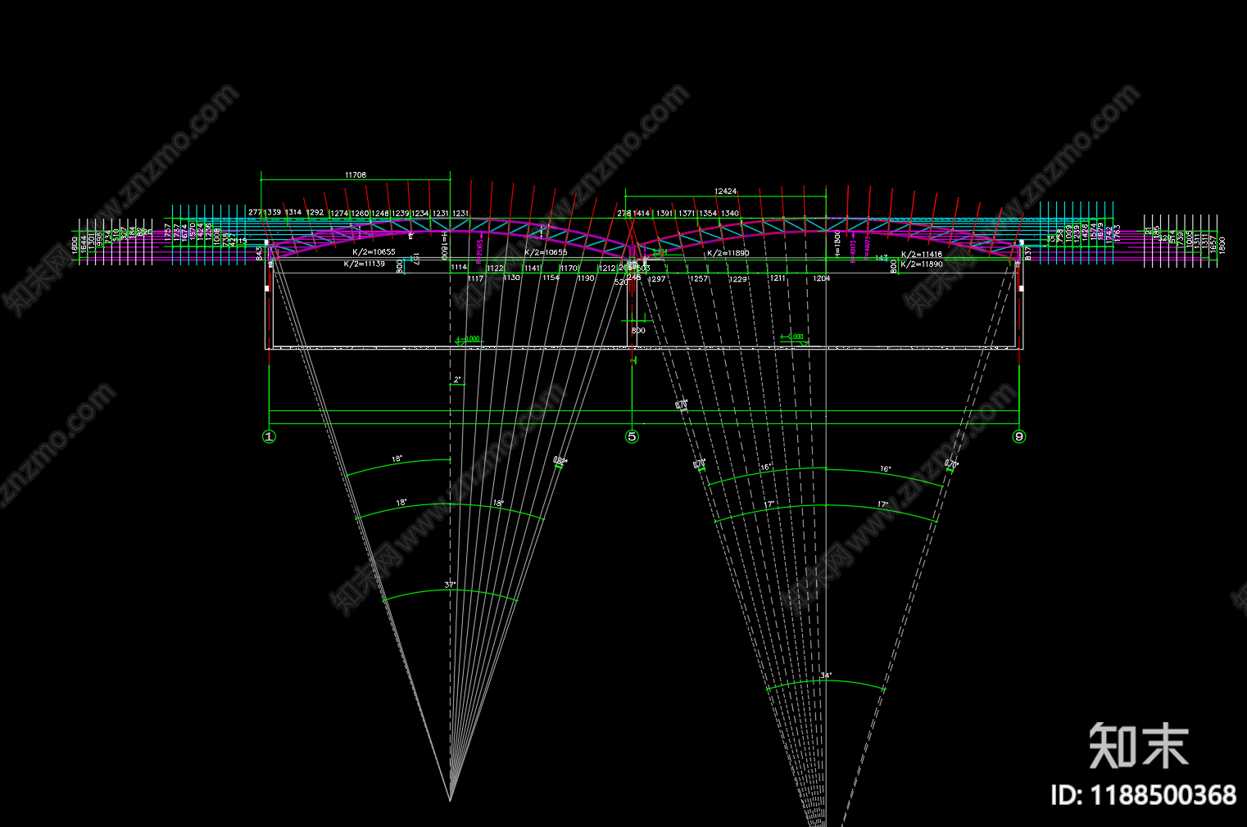Select the 1354 top chord dimension
Screen dimensions: 1247x827
pyautogui.click(x=708, y=213)
